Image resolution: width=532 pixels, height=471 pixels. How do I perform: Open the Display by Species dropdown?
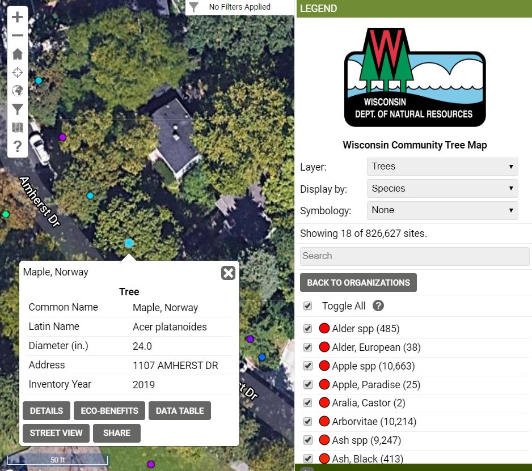tap(442, 189)
